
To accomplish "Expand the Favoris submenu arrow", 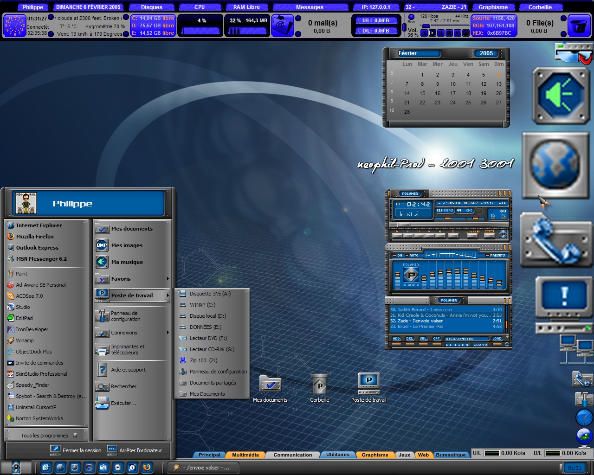I will (x=168, y=279).
